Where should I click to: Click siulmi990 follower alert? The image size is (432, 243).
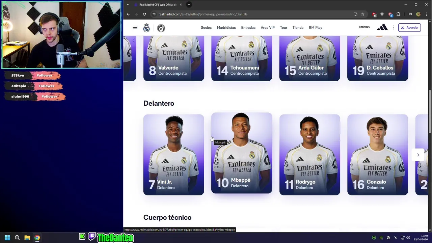click(35, 97)
